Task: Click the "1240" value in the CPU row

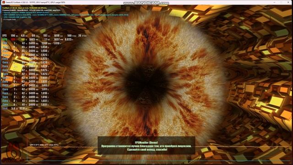Action: 44,43
